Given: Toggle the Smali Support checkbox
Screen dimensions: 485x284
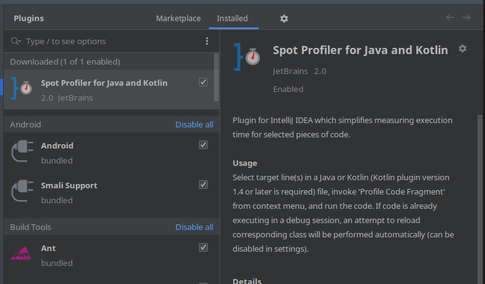Looking at the screenshot, I should click(203, 185).
